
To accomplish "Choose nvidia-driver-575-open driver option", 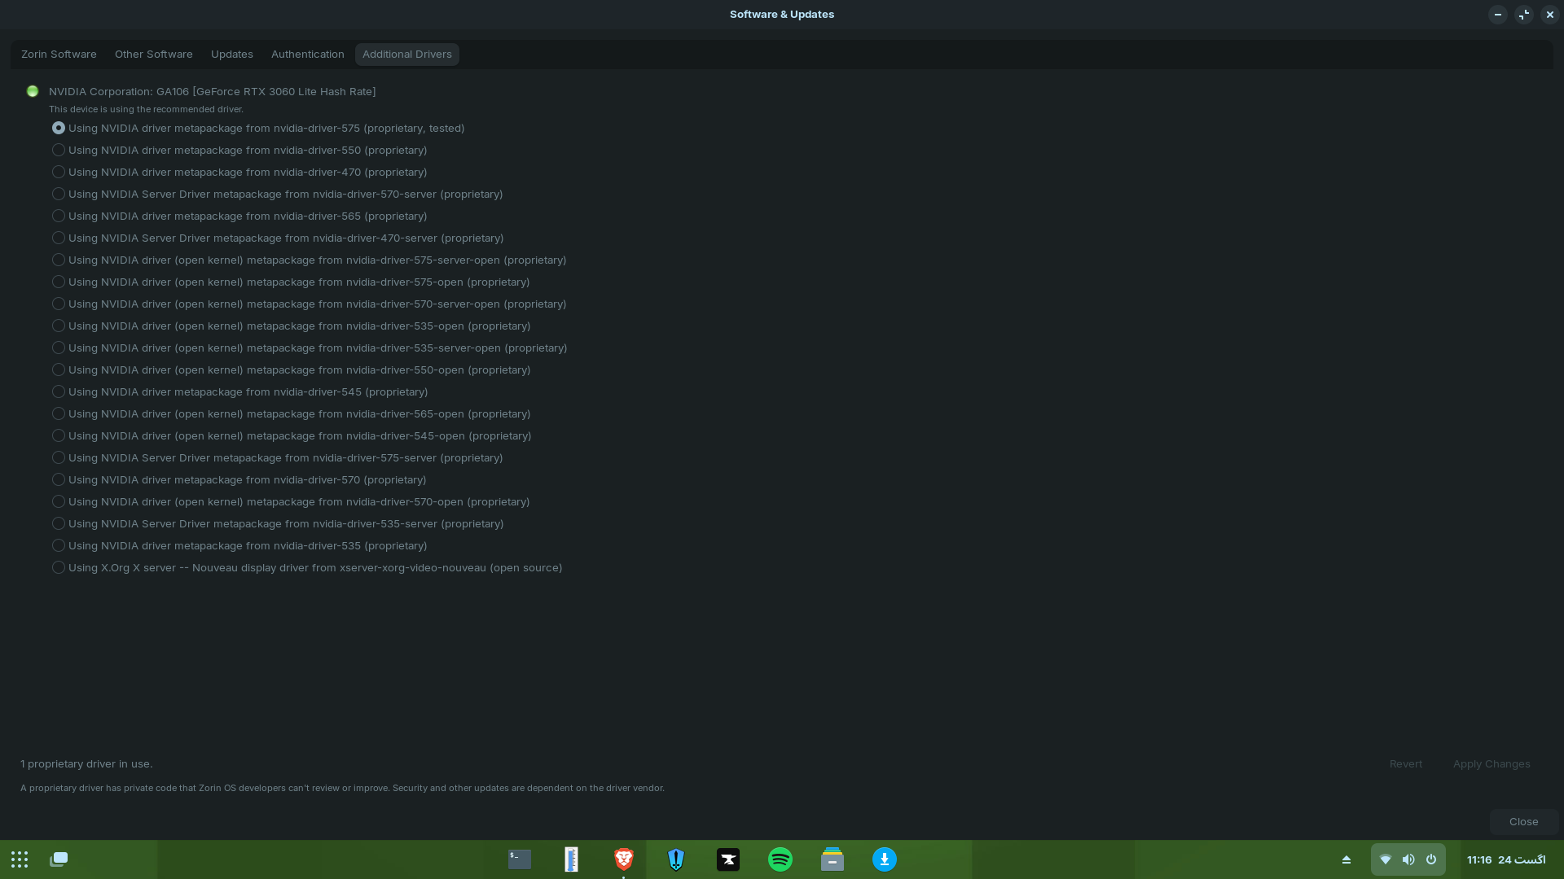I will [59, 282].
